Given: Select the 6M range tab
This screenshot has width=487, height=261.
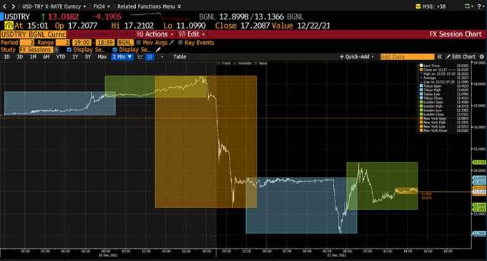Looking at the screenshot, I should (46, 57).
